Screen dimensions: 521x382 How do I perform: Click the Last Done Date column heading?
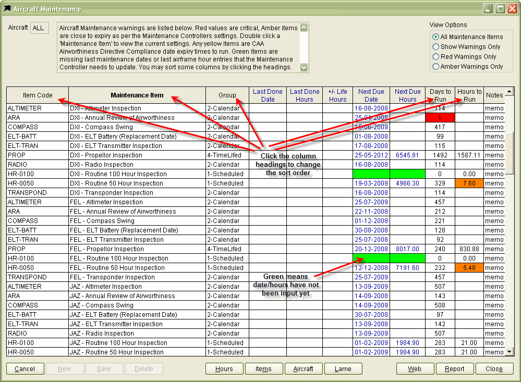pos(268,95)
